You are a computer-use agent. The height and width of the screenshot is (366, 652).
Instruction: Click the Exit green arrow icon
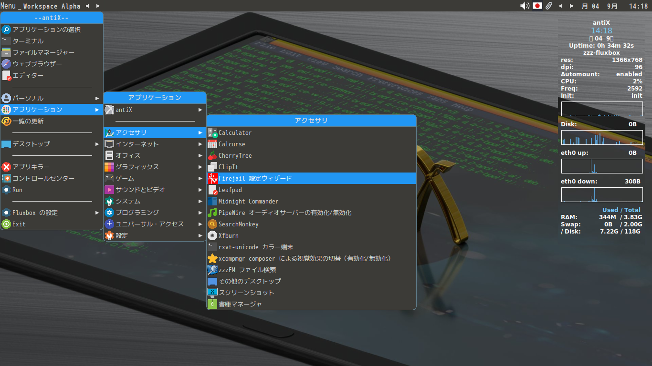click(6, 224)
